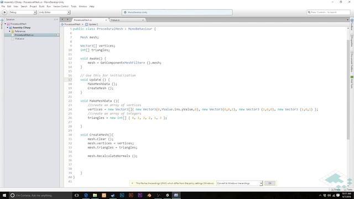The height and width of the screenshot is (199, 354).
Task: Click the 'mesh.RecalculateNormals ();' code line
Action: click(x=112, y=156)
